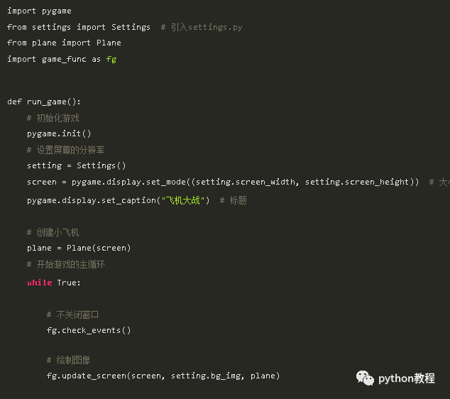
Task: Click the pink 'while' keyword
Action: 40,283
